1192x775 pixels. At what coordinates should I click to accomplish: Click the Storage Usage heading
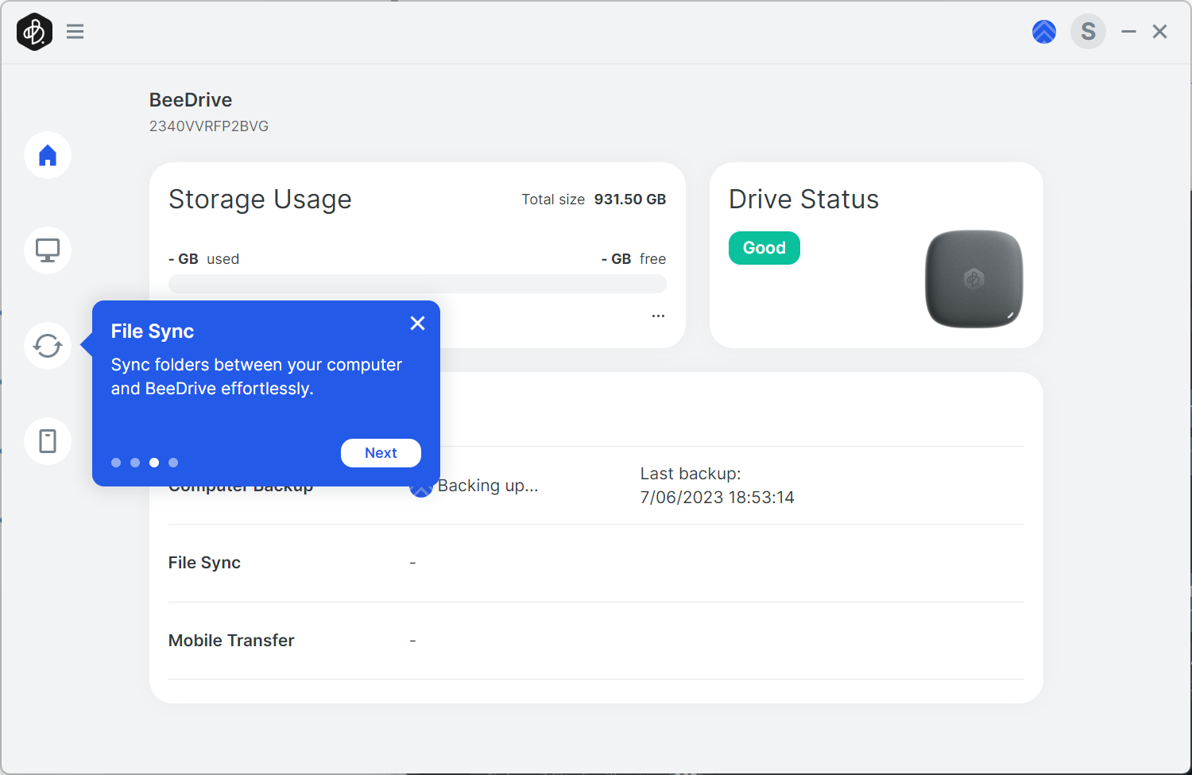coord(260,200)
